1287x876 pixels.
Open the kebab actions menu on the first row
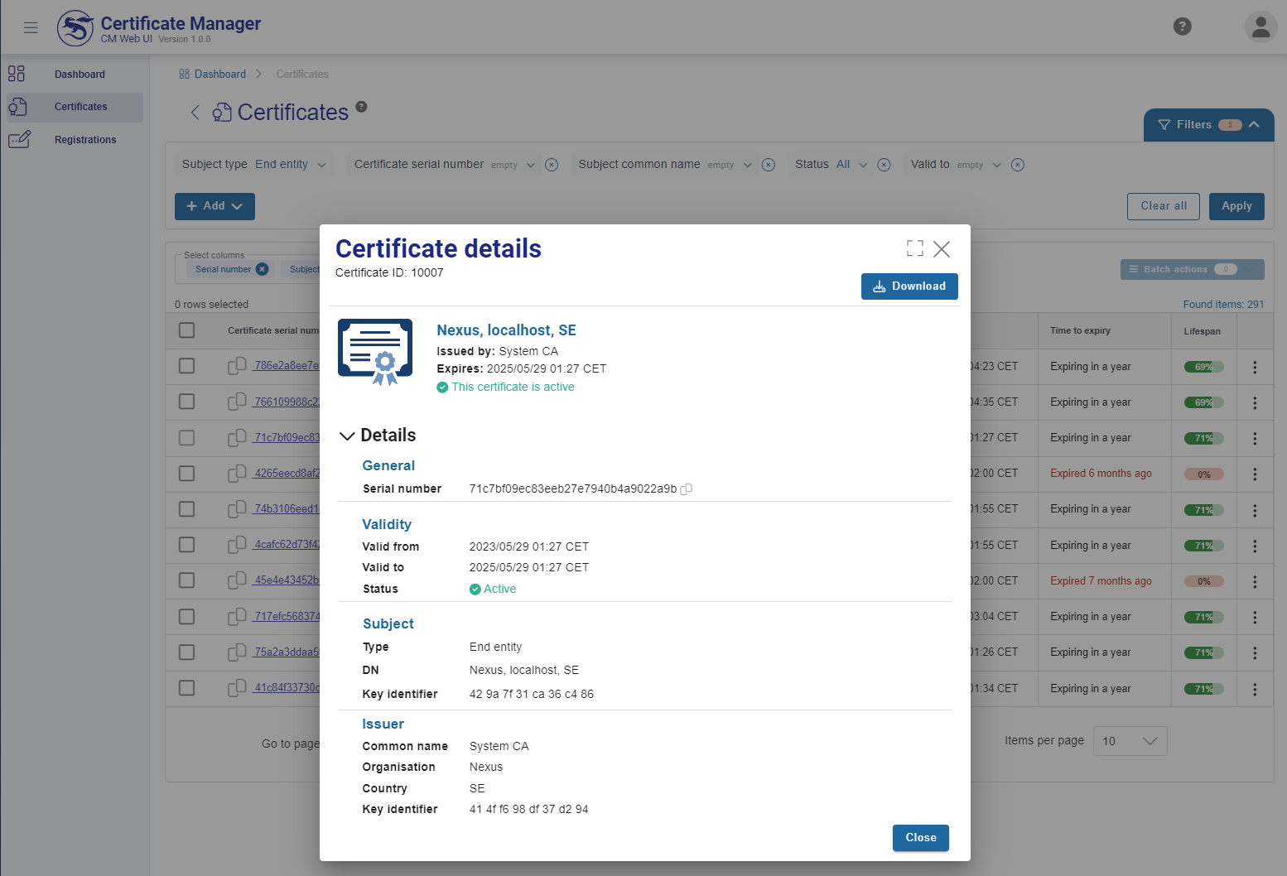pyautogui.click(x=1255, y=366)
